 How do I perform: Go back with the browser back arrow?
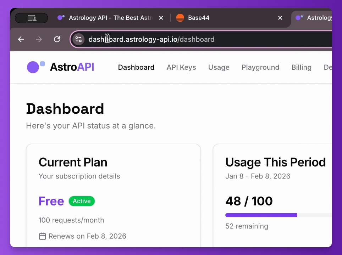[x=21, y=39]
